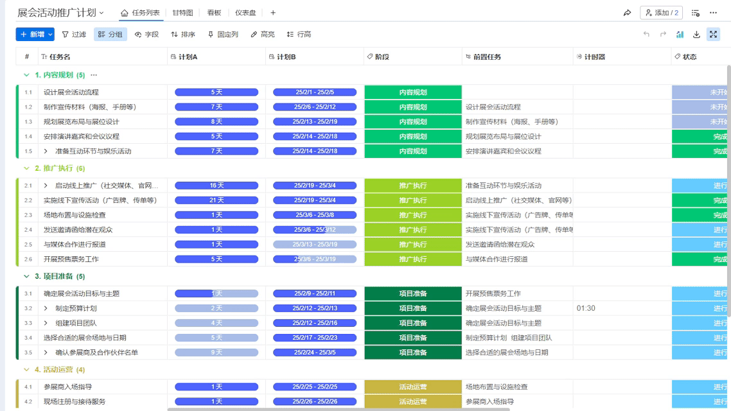Toggle fullscreen expand icon

point(713,35)
